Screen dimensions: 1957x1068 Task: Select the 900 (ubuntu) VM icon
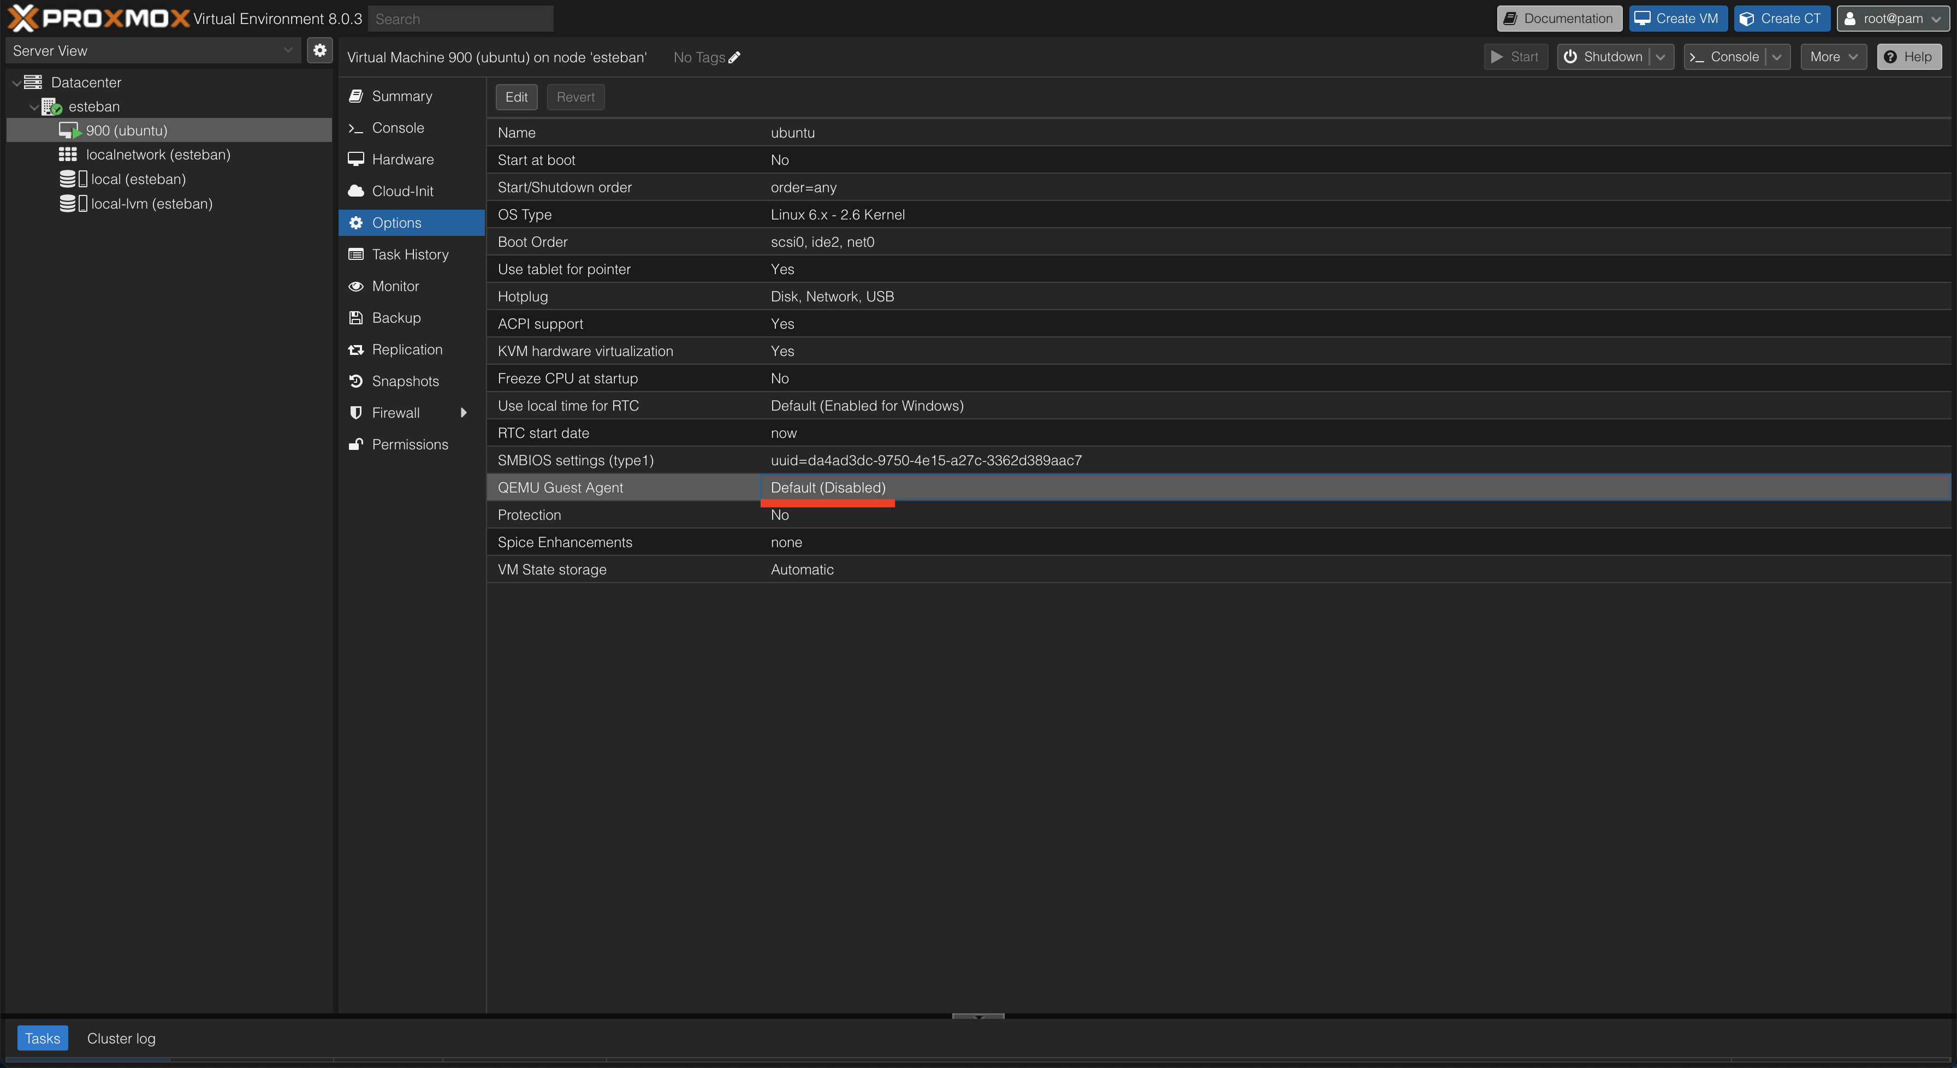tap(70, 130)
